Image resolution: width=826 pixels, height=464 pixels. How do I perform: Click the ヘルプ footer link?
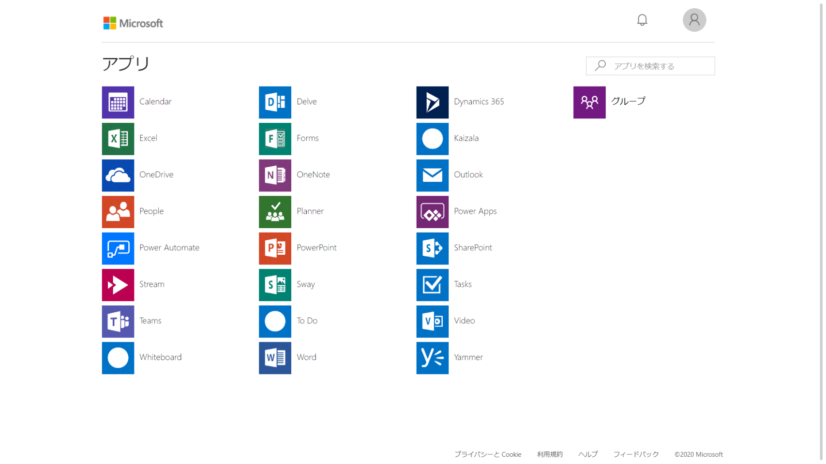[587, 454]
